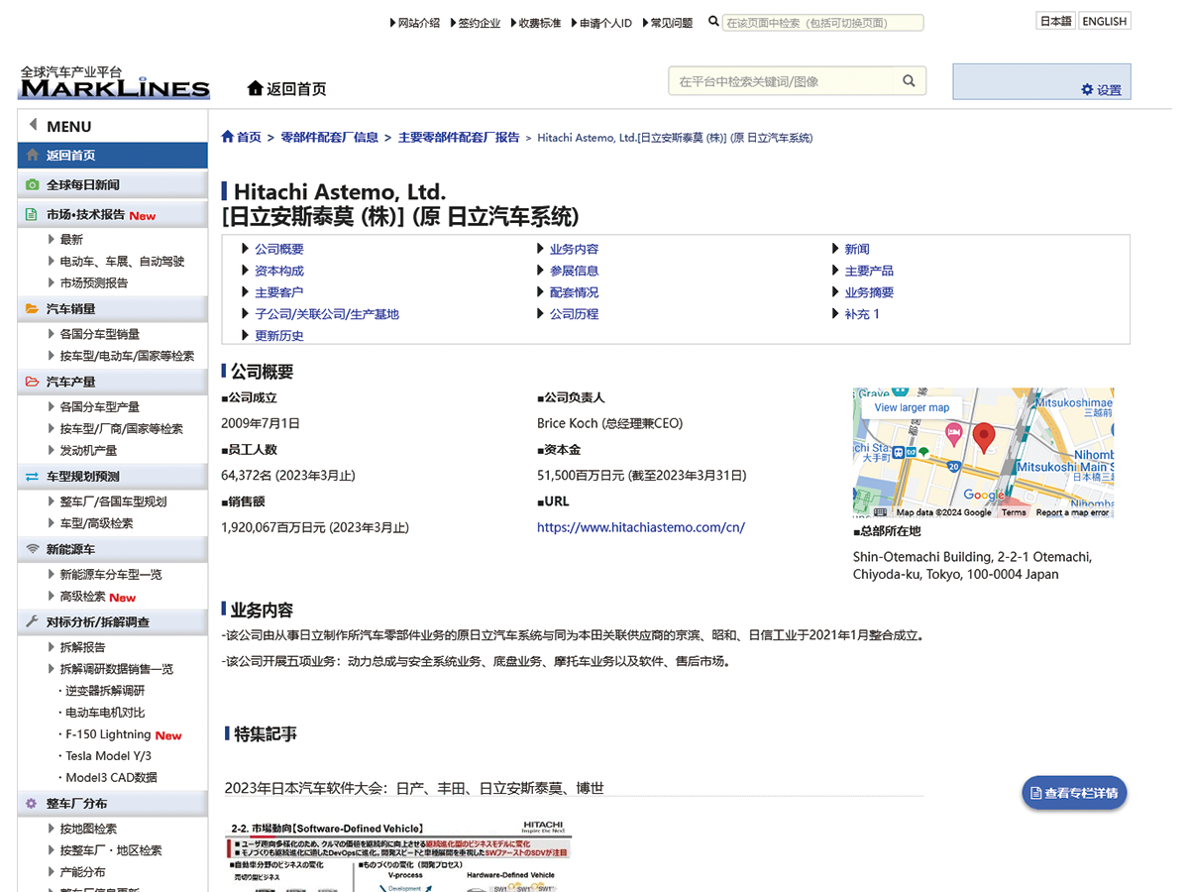Open the 申请个人ID top menu item
The height and width of the screenshot is (892, 1189).
pyautogui.click(x=605, y=22)
